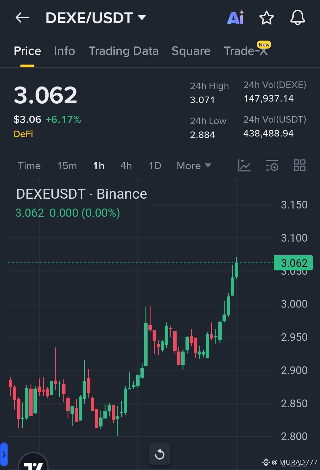Viewport: 320px width, 470px height.
Task: Tap the 3.100 price axis label
Action: click(x=294, y=238)
